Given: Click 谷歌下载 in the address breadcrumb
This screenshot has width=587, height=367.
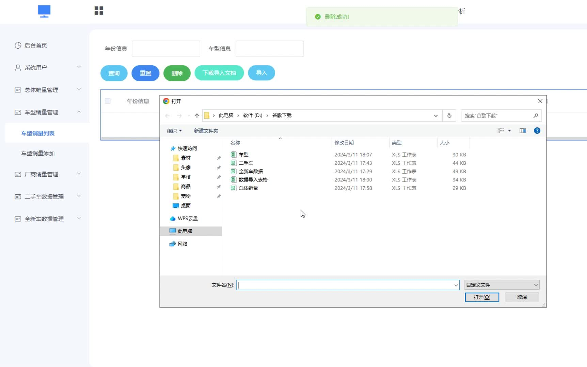Looking at the screenshot, I should click(x=282, y=115).
